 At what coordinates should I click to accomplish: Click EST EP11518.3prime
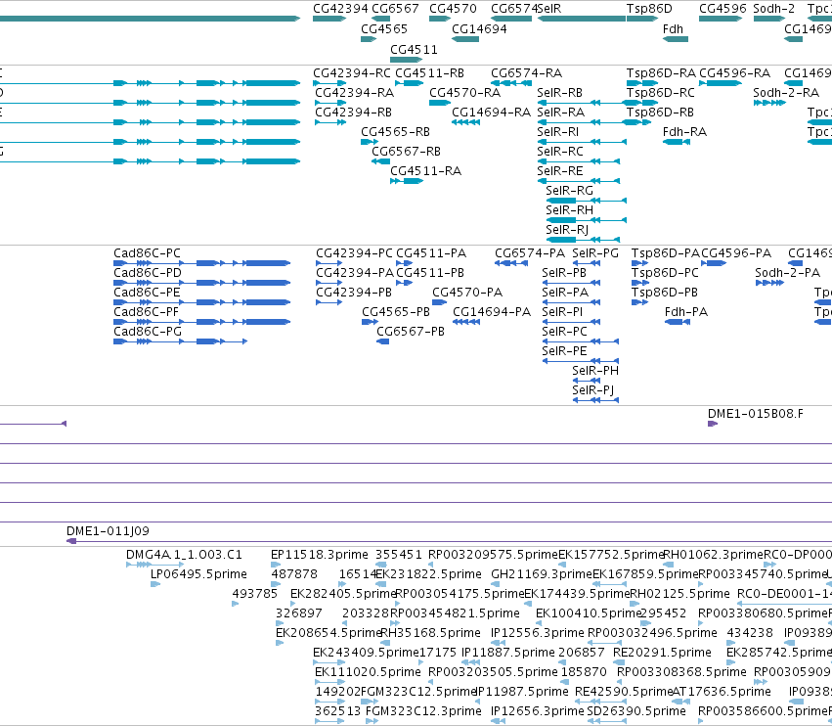[320, 555]
